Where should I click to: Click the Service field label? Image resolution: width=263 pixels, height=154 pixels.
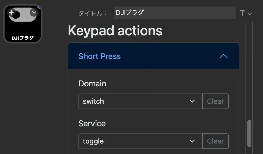pyautogui.click(x=92, y=124)
